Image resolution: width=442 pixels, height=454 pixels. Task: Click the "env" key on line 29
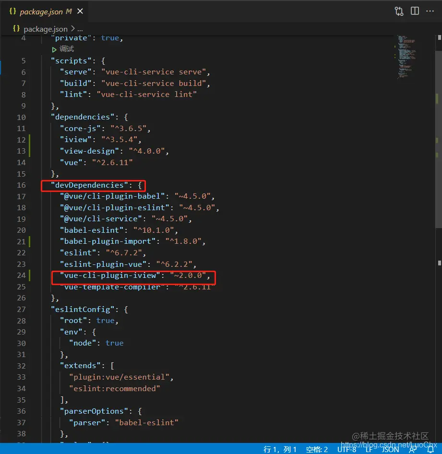point(71,332)
